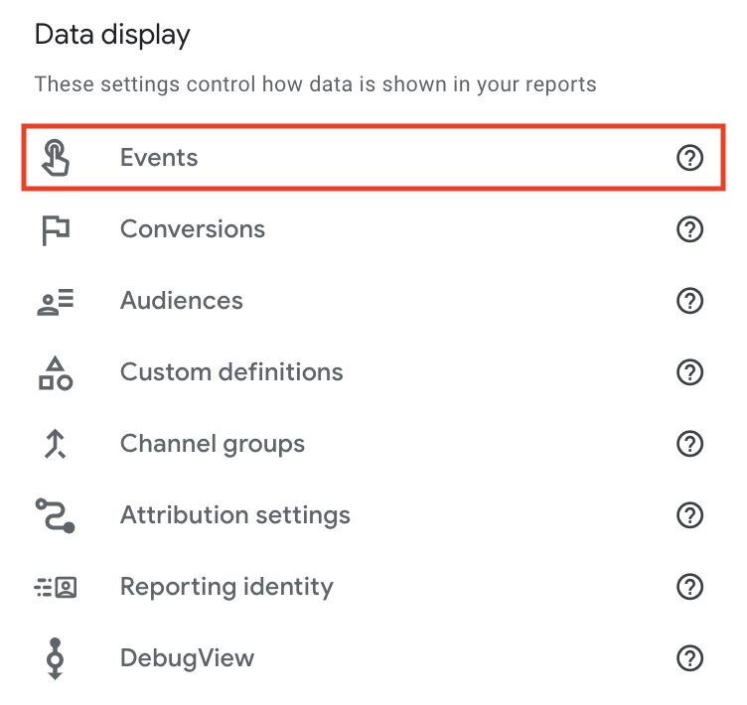
Task: Click the Channel groups merge-arrow icon
Action: click(56, 444)
